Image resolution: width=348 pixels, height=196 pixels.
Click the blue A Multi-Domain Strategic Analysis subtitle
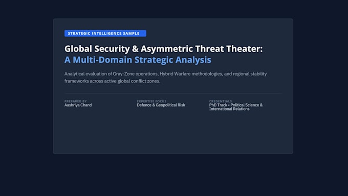(x=138, y=60)
